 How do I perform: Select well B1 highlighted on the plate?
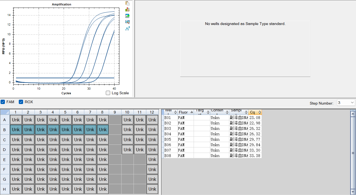click(16, 130)
